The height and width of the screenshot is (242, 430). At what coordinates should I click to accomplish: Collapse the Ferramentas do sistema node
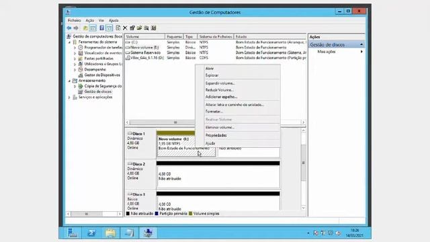(69, 42)
